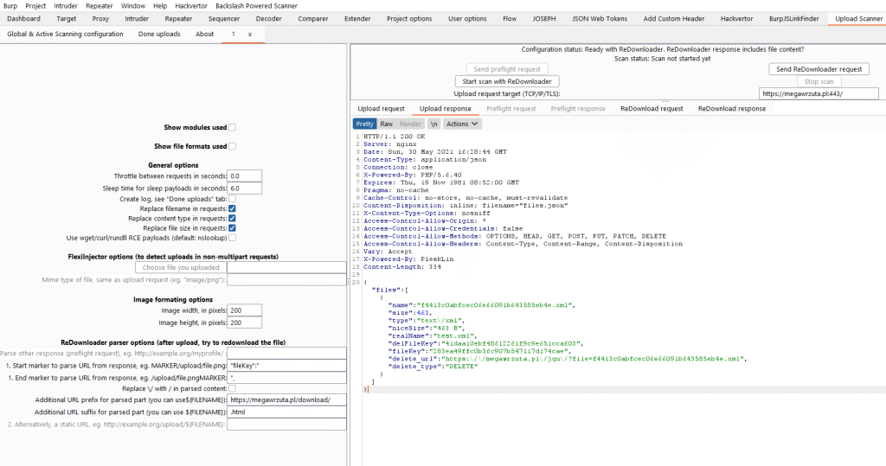The height and width of the screenshot is (466, 886).
Task: Switch to the JOSEPH tab
Action: click(x=544, y=19)
